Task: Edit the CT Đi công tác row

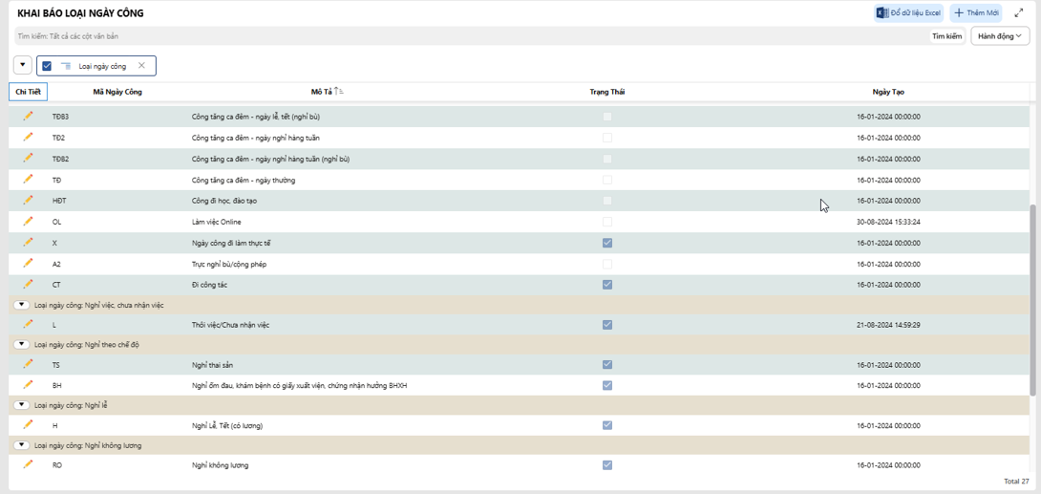Action: pos(28,284)
